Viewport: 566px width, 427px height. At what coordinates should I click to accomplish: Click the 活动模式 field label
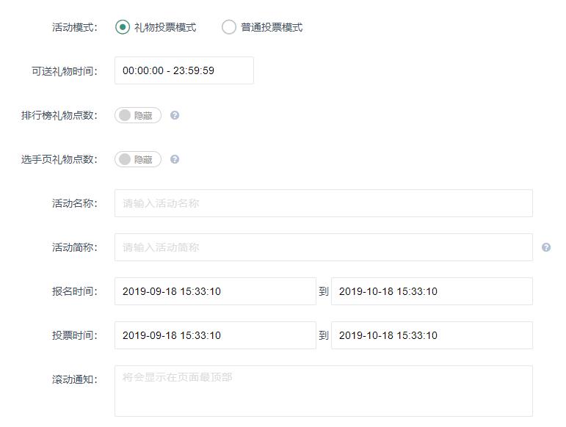pos(74,27)
